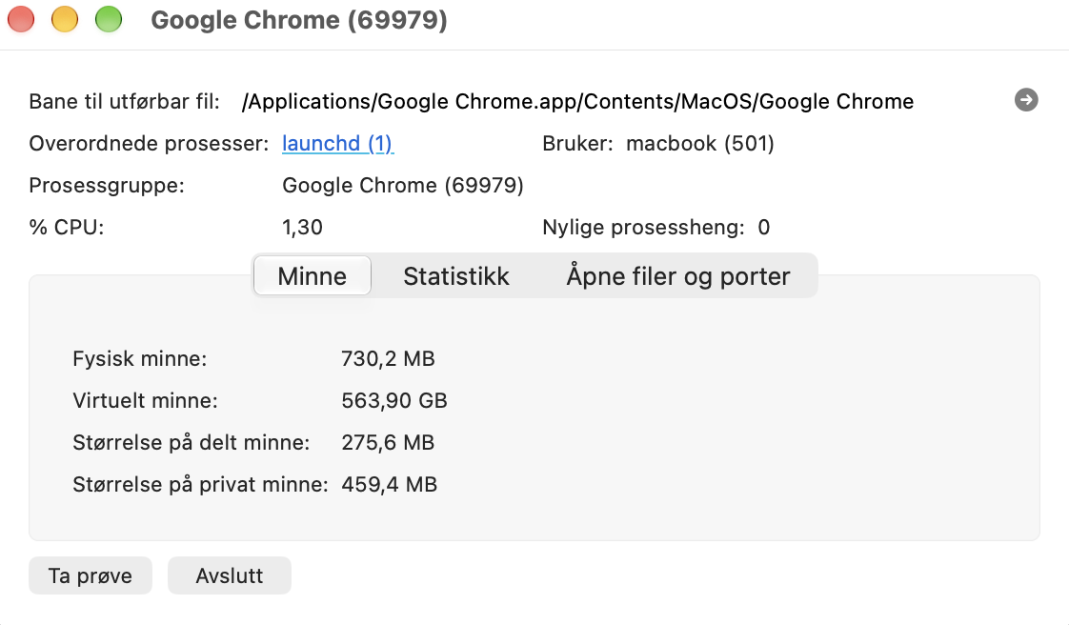Click the Prosessgruppe value Google Chrome (69979)

[x=403, y=186]
